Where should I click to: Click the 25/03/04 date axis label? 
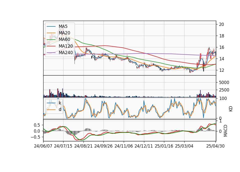[x=184, y=146]
